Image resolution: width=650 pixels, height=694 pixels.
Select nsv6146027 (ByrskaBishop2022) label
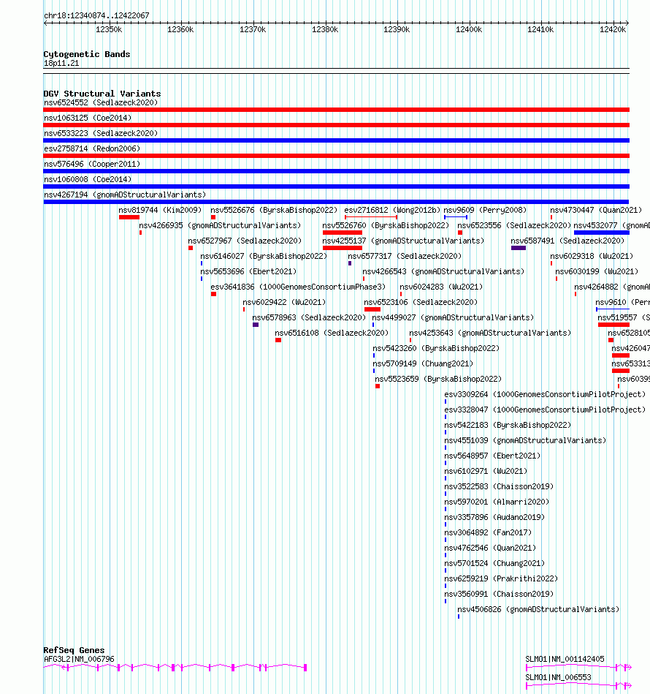coord(264,256)
